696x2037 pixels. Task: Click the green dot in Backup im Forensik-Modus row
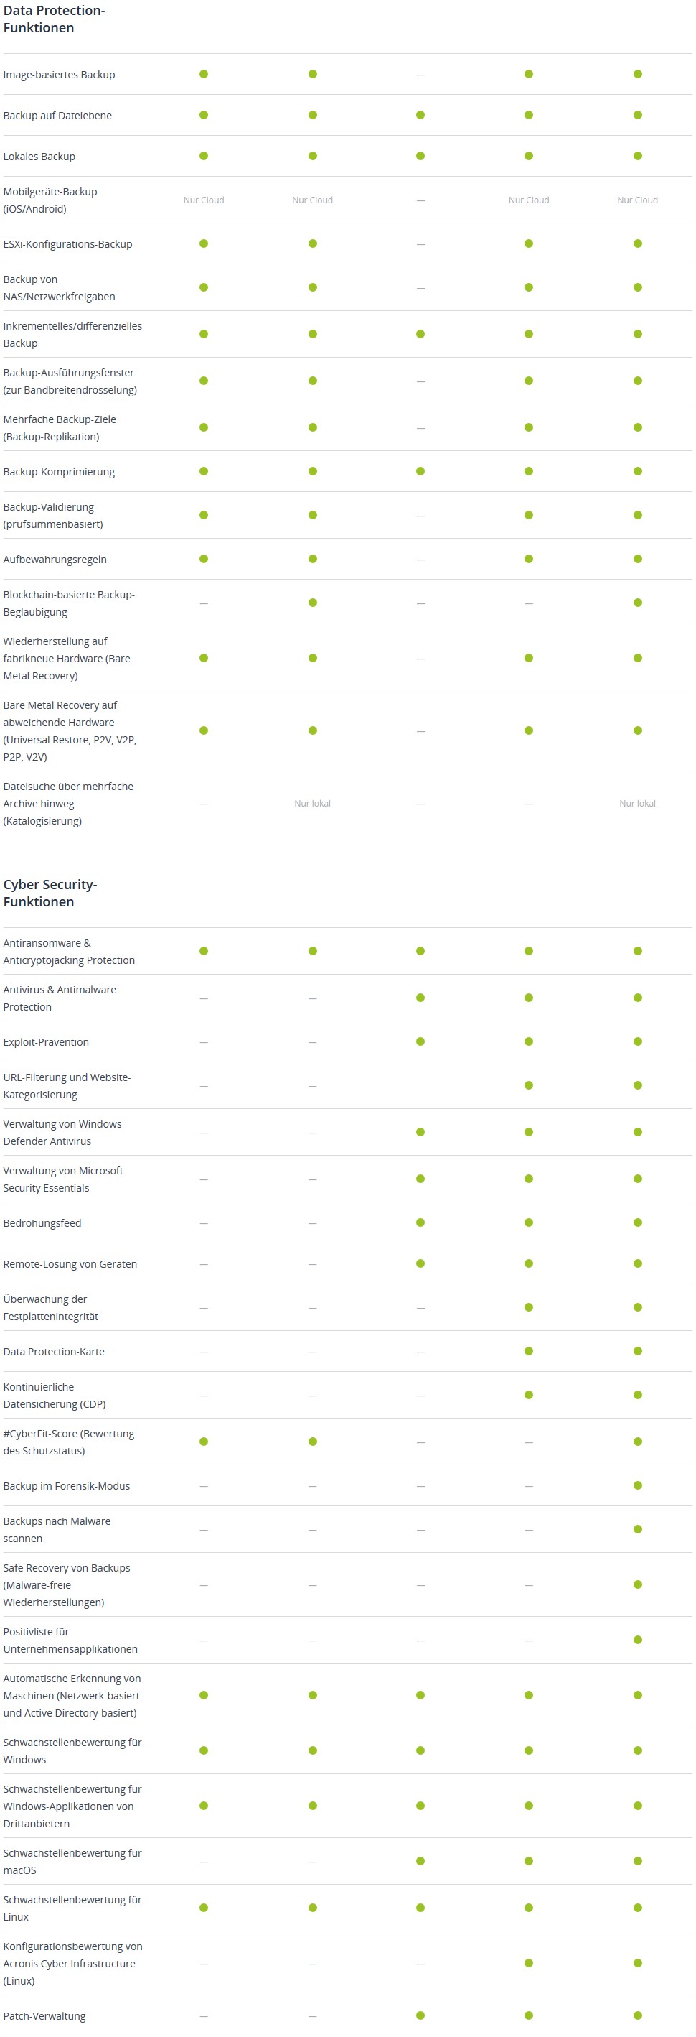[x=638, y=1485]
